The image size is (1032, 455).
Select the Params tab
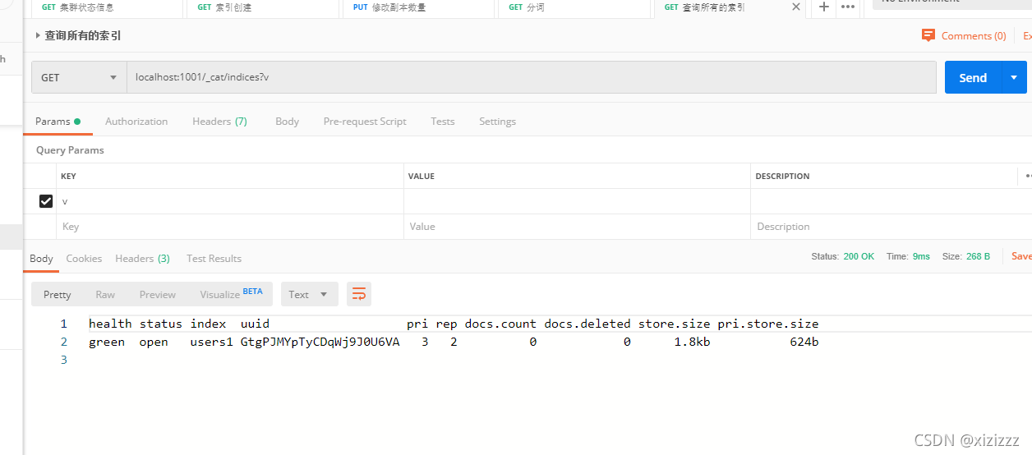[58, 121]
